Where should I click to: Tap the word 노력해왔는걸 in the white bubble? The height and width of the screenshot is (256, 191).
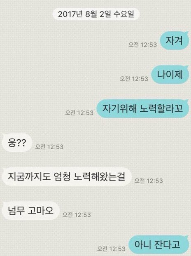[x=100, y=177]
